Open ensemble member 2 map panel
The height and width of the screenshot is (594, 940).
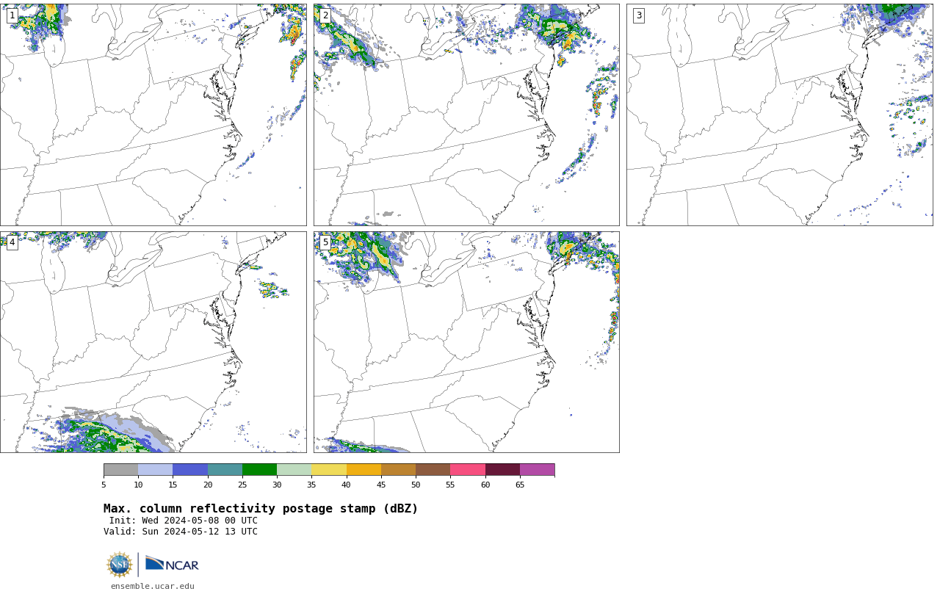click(466, 115)
